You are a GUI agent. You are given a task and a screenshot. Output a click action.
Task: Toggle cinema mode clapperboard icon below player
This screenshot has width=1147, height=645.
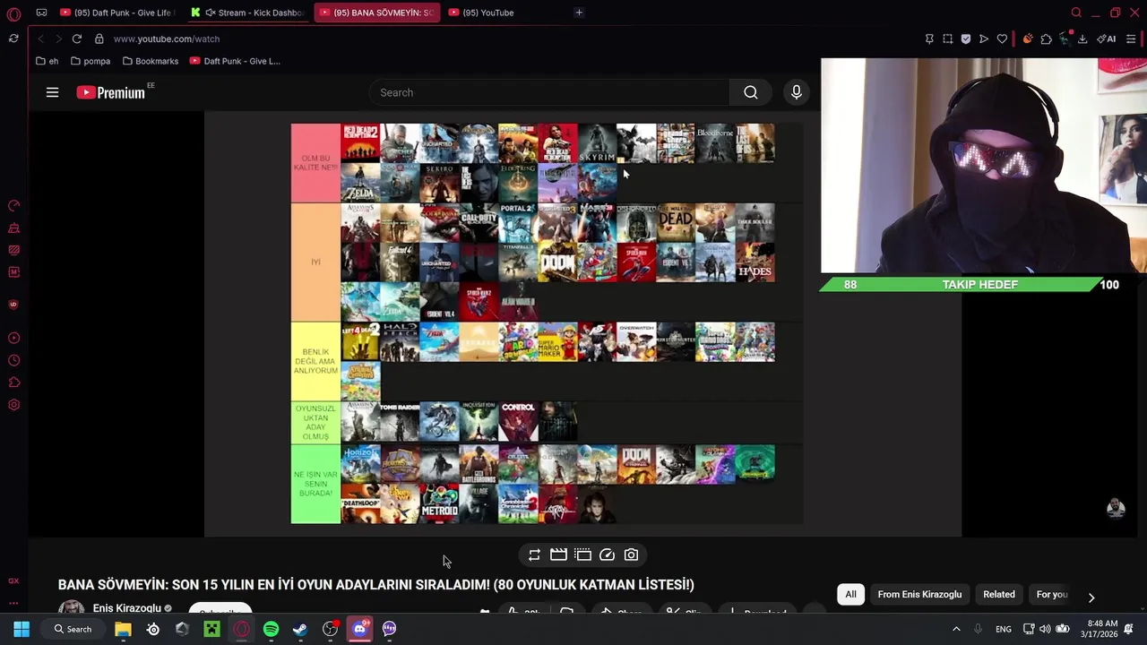[558, 555]
